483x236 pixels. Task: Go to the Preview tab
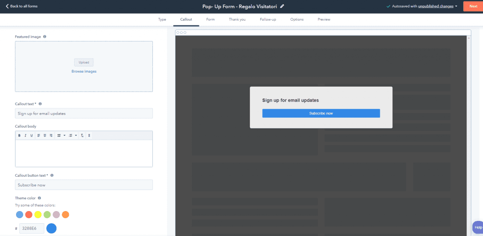coord(324,19)
